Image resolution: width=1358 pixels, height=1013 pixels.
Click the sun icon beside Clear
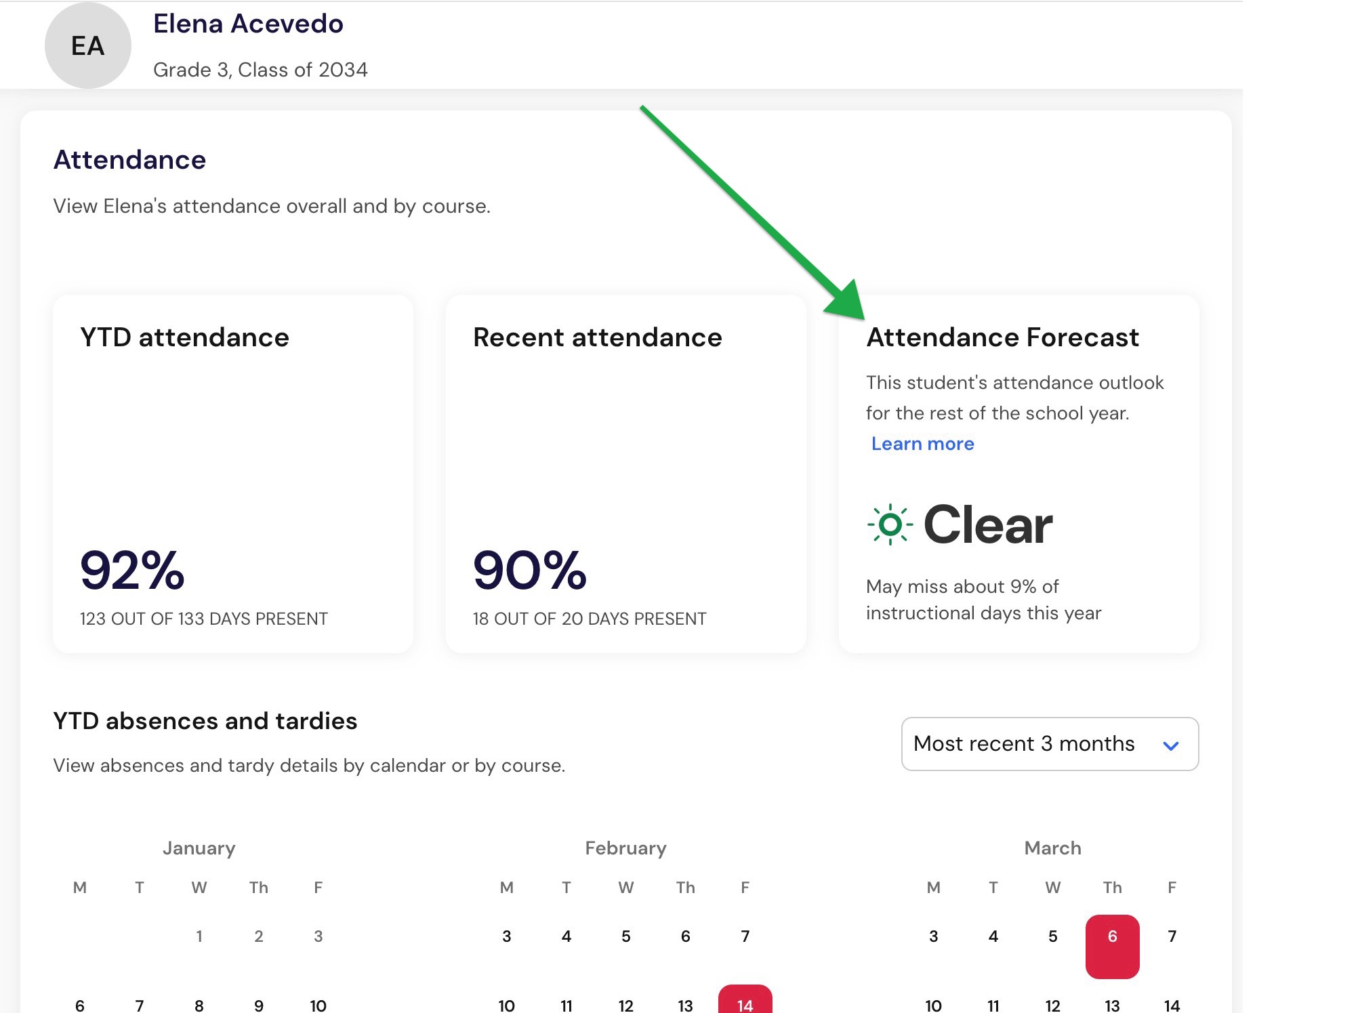(890, 524)
